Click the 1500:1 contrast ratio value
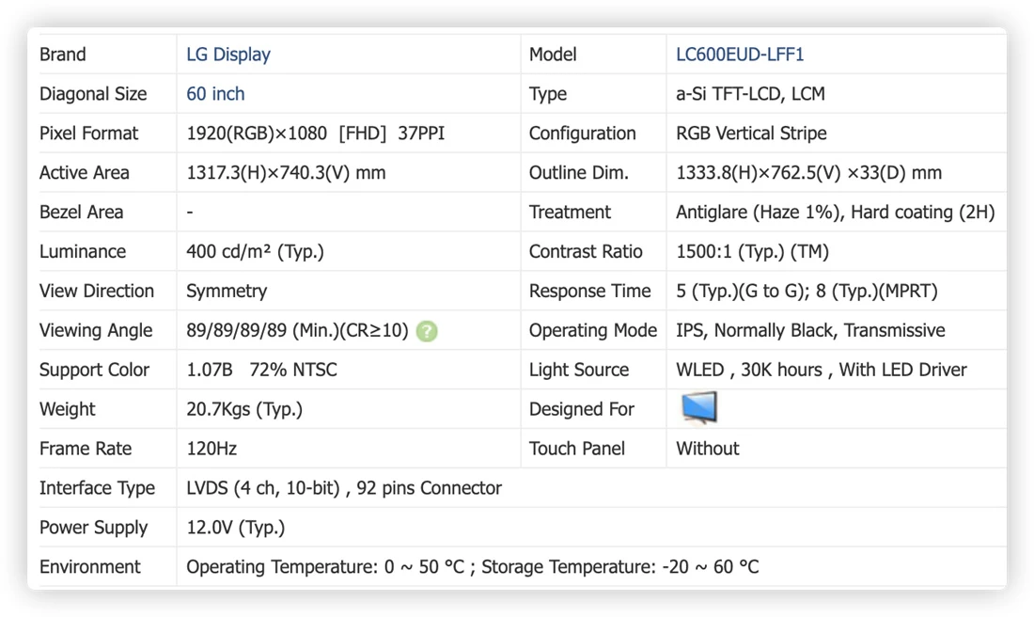The width and height of the screenshot is (1034, 617). tap(752, 252)
